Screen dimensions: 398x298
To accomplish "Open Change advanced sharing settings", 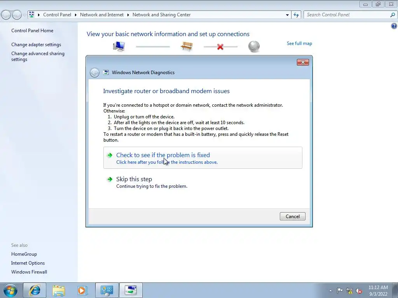I will point(38,56).
